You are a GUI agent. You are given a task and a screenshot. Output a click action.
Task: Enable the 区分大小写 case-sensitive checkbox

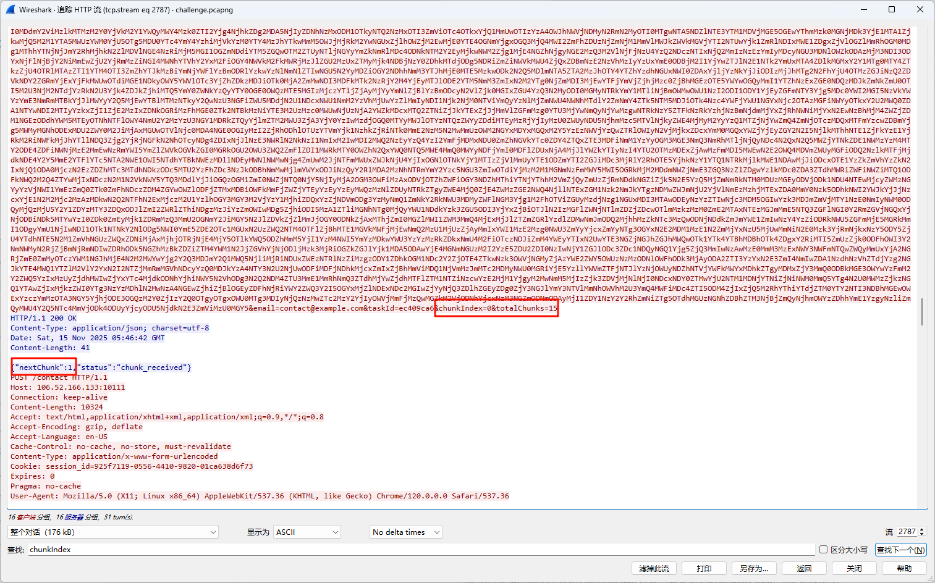pyautogui.click(x=823, y=550)
